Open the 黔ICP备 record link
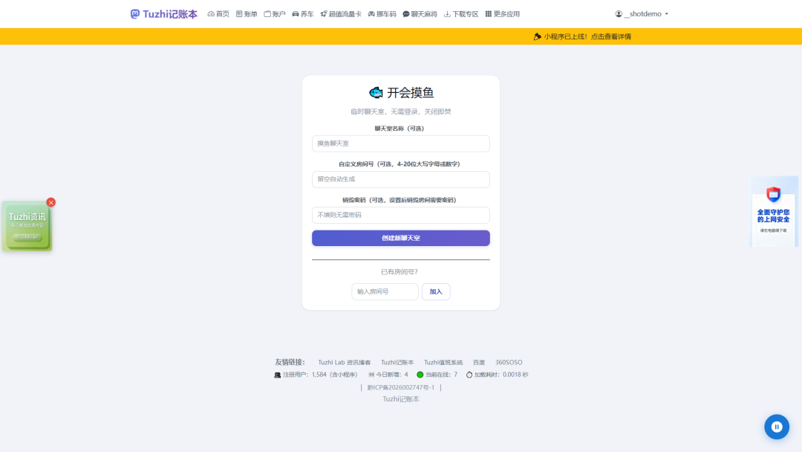This screenshot has width=802, height=452. [x=400, y=387]
